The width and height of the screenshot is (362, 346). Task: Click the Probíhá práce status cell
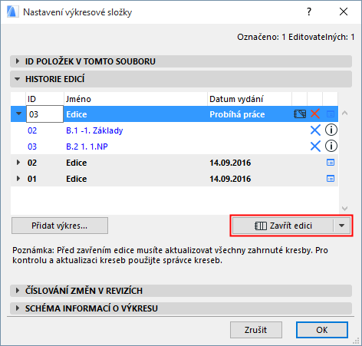point(237,114)
